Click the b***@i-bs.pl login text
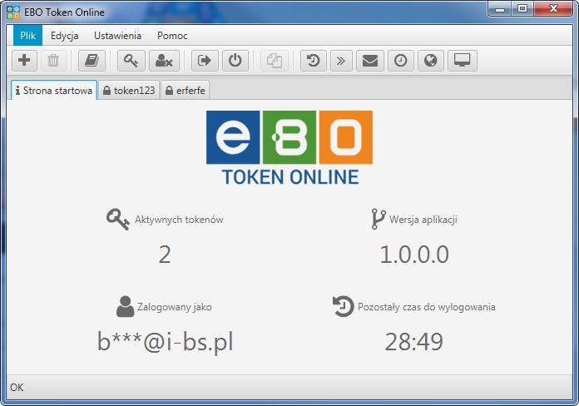This screenshot has width=579, height=406. [x=165, y=342]
